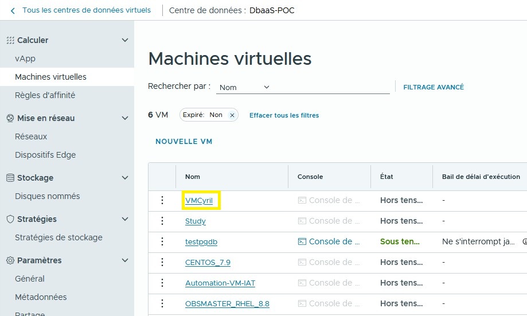Viewport: 527px width, 316px height.
Task: Launch the console icon for testpgdb
Action: [x=302, y=241]
